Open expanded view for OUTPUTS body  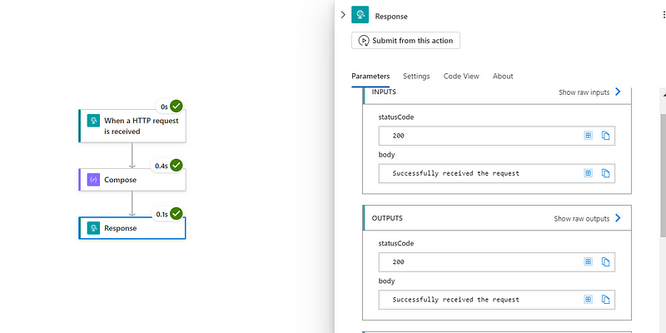[x=589, y=300]
